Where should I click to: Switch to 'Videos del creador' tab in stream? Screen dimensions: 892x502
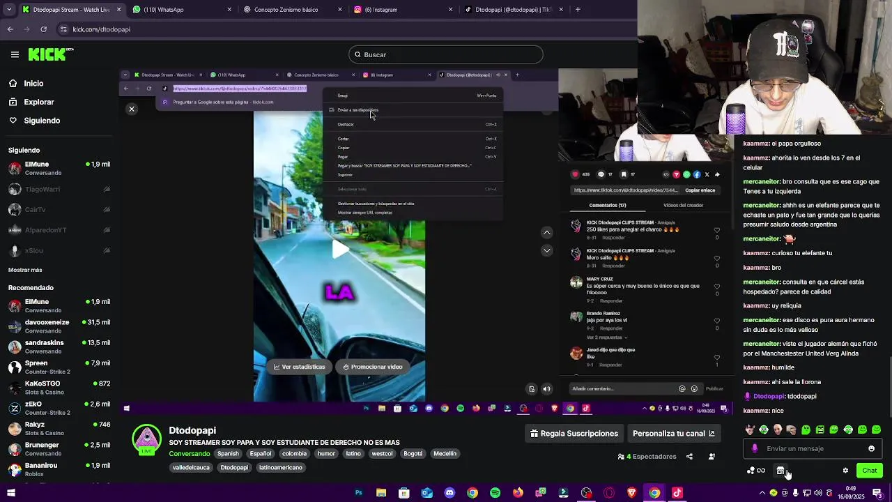tap(683, 205)
